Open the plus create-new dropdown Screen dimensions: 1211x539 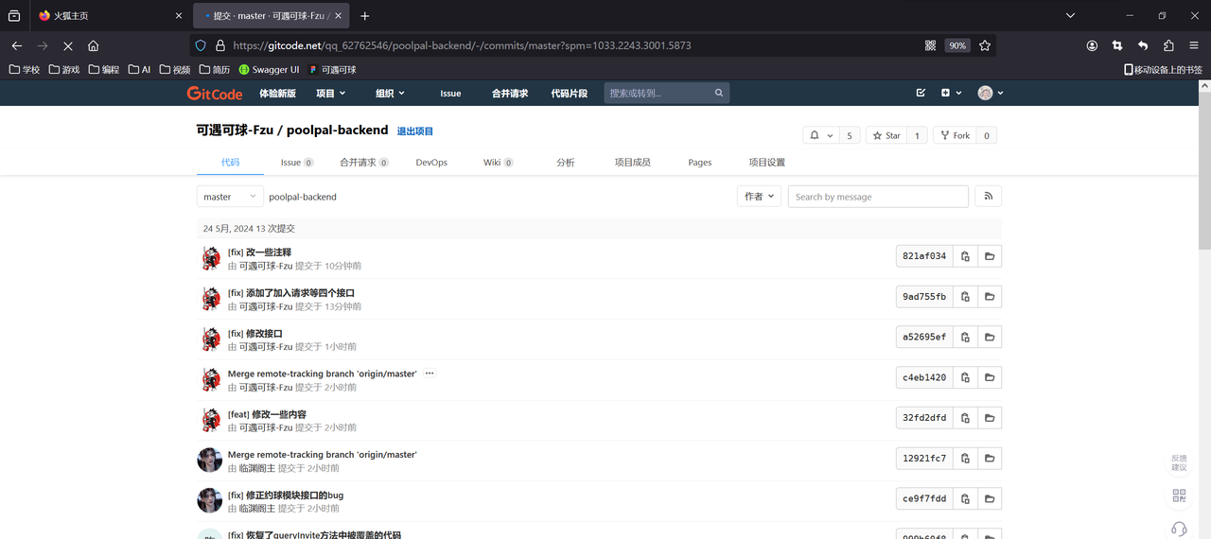click(x=951, y=93)
